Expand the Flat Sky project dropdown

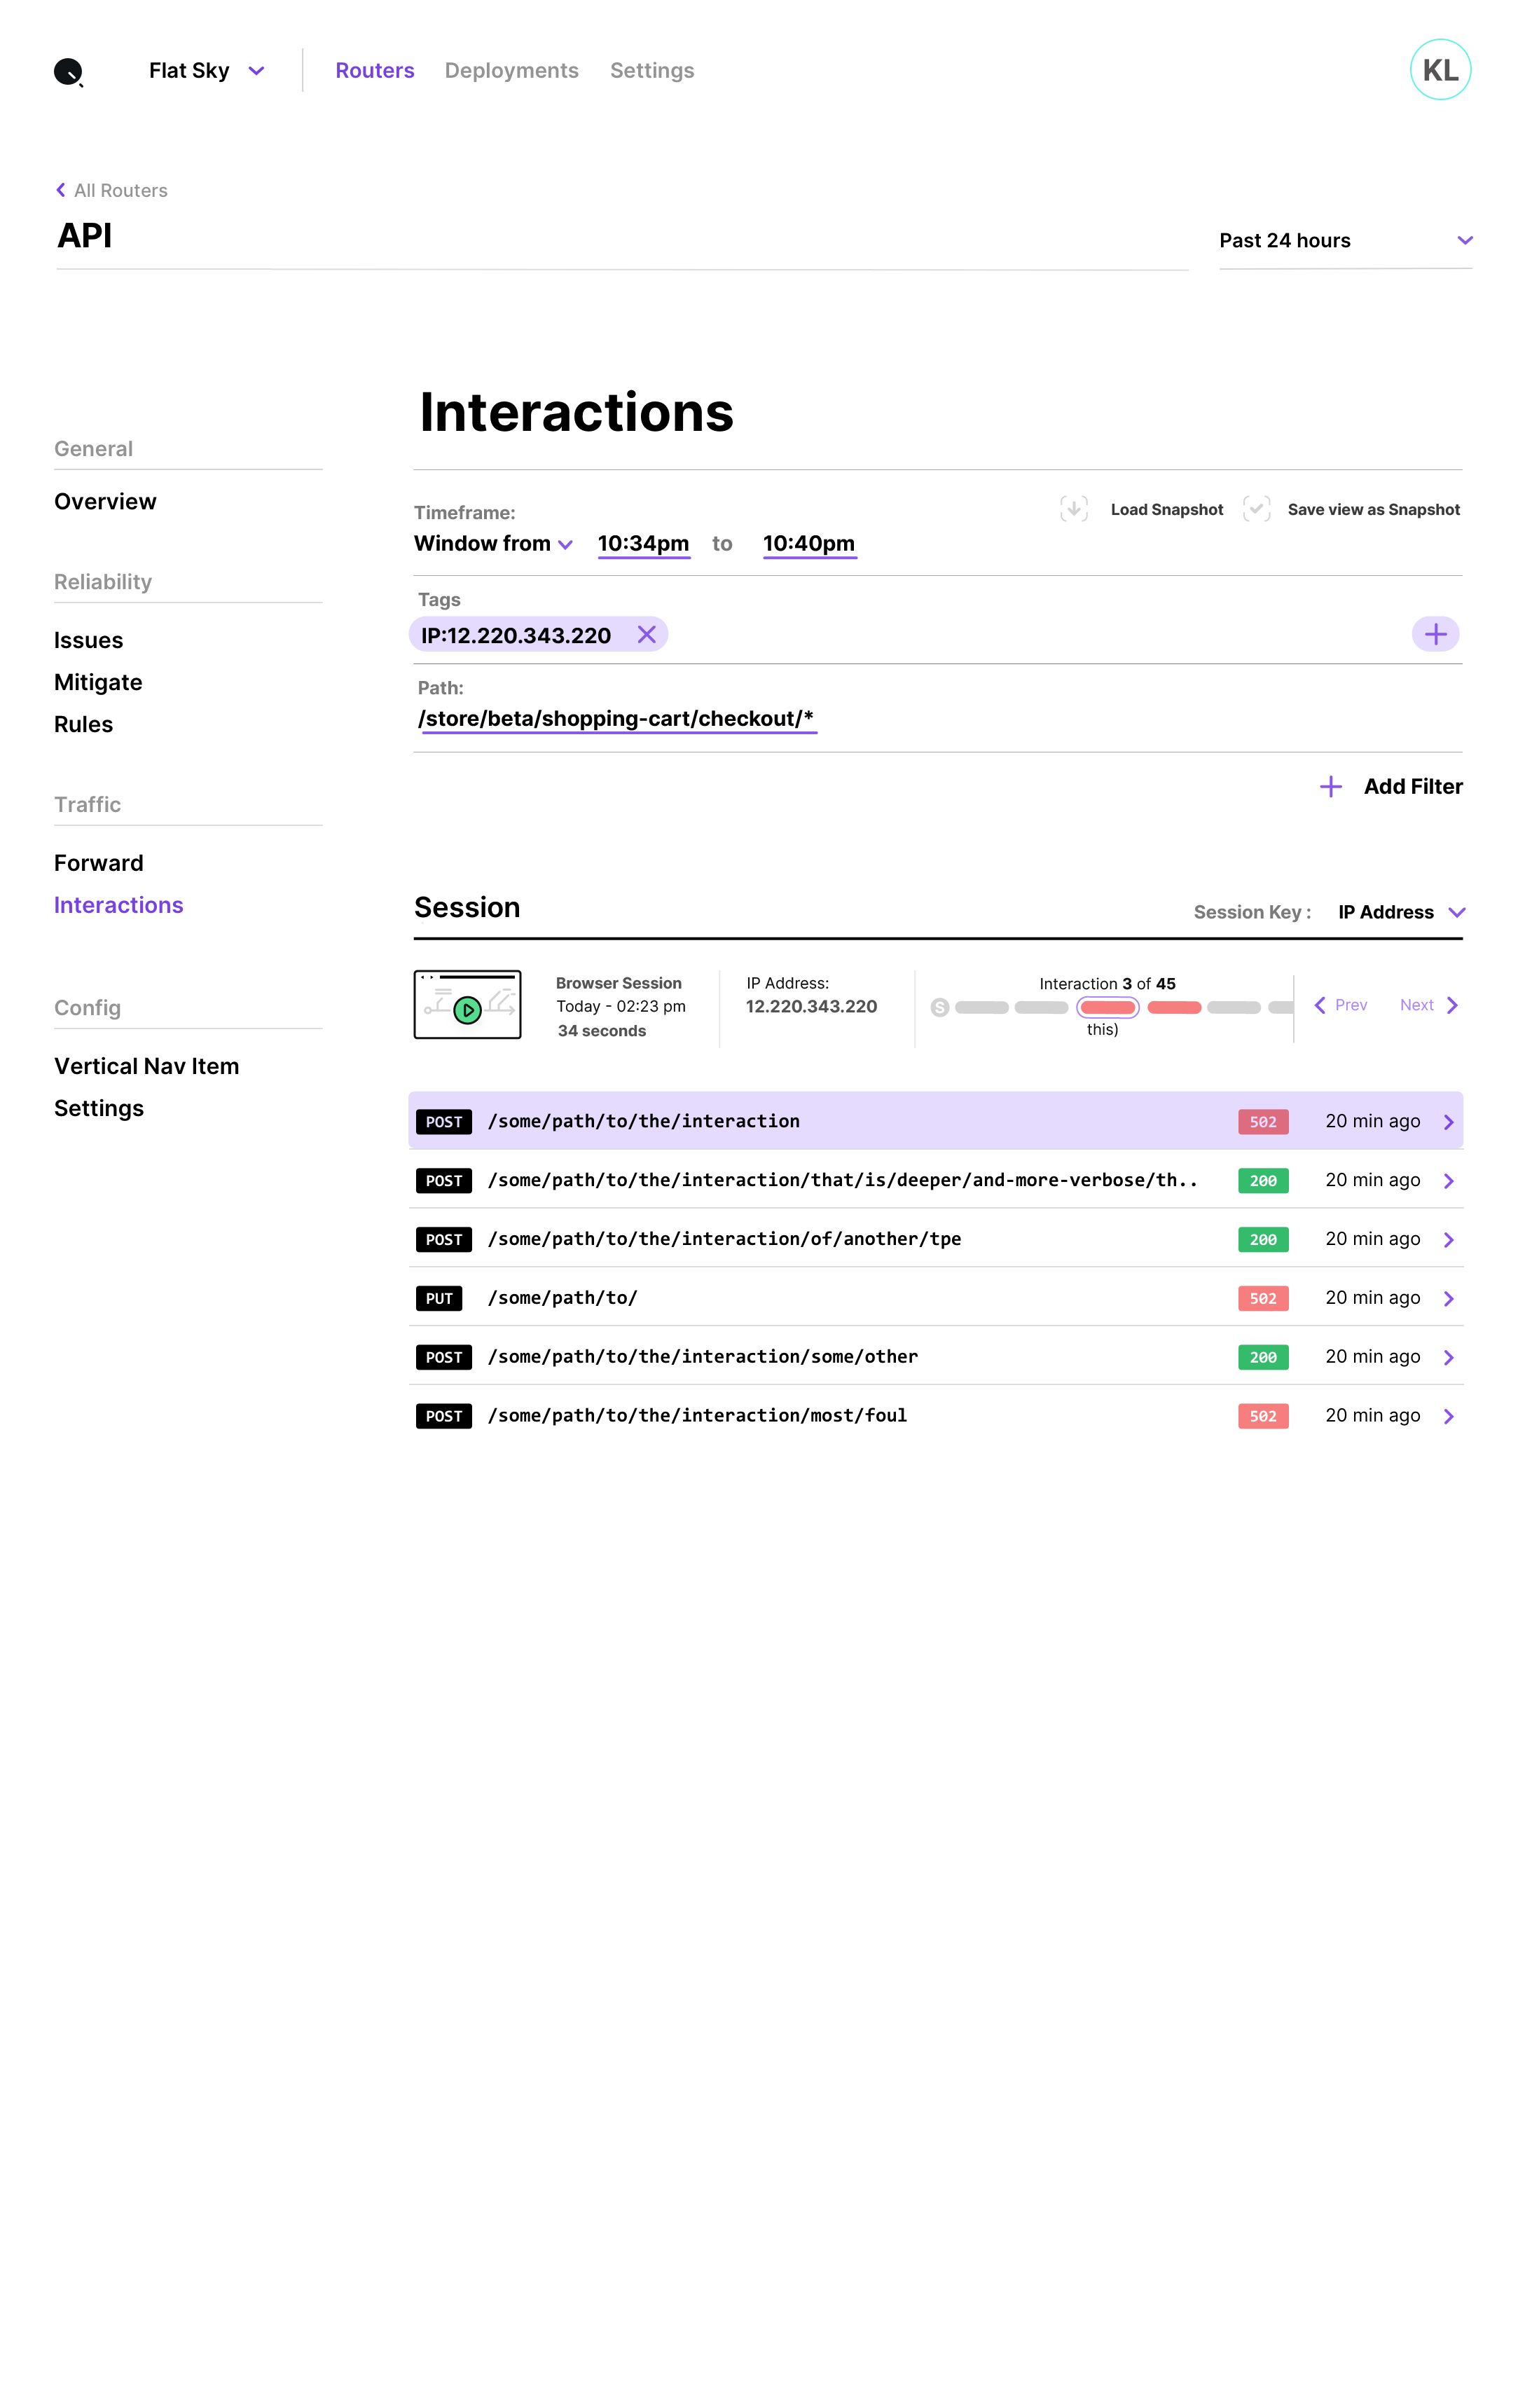256,71
